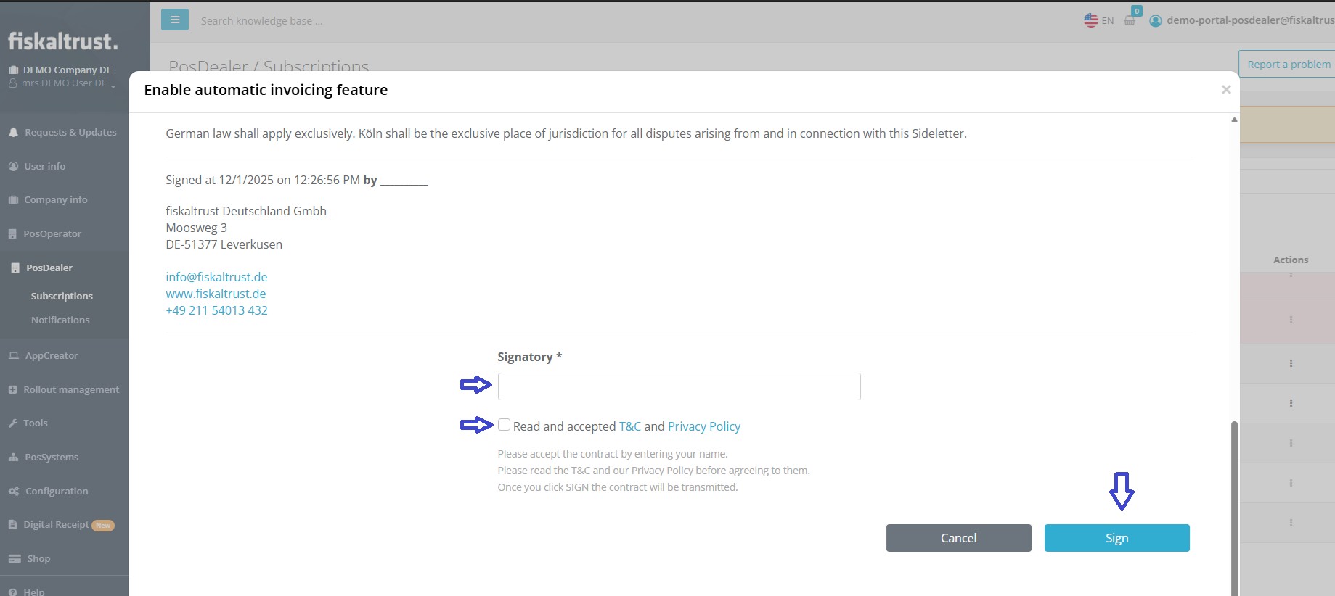Viewport: 1335px width, 596px height.
Task: Open User info in the sidebar
Action: tap(44, 166)
